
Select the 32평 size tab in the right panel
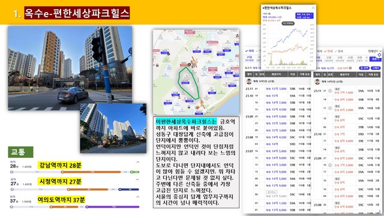point(329,59)
